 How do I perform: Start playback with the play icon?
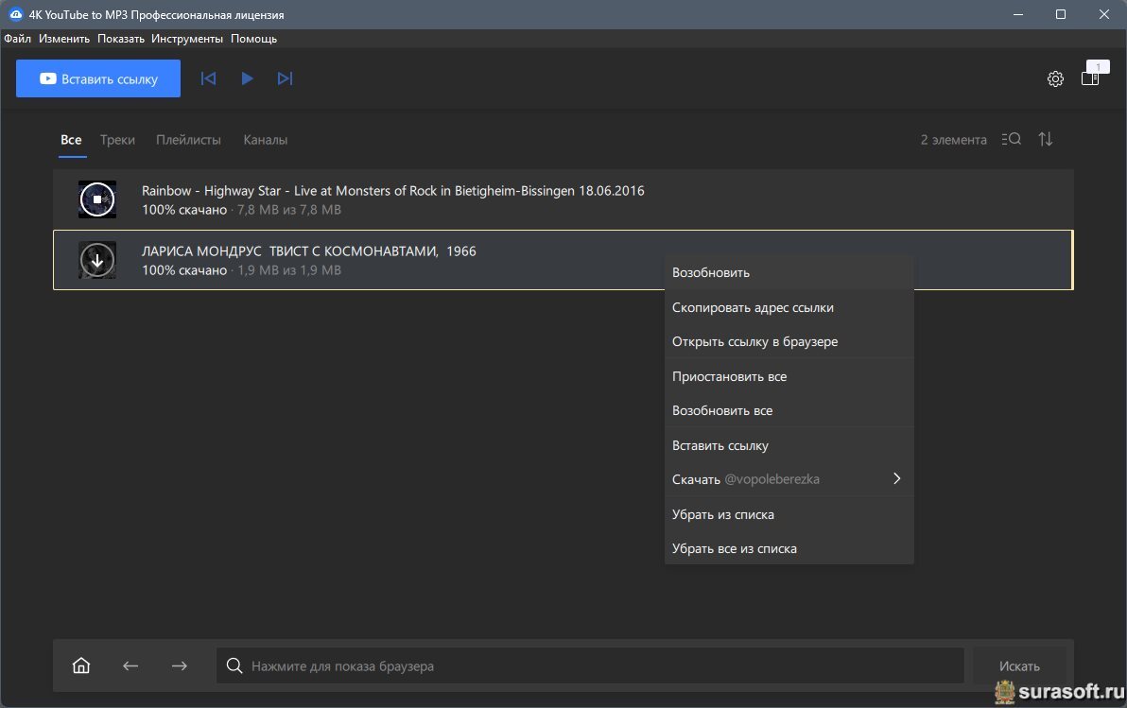(x=248, y=78)
